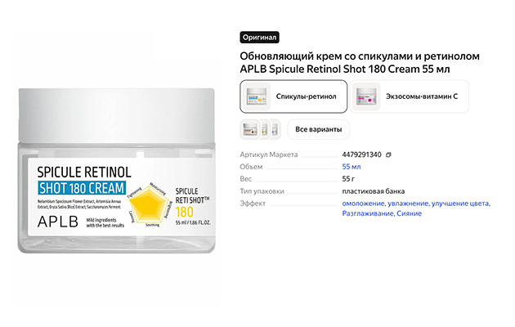The height and width of the screenshot is (327, 515).
Task: Follow the улучшение цвета effect link
Action: (x=461, y=204)
